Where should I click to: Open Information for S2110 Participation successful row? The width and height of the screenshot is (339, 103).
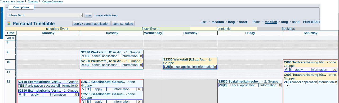point(68,86)
